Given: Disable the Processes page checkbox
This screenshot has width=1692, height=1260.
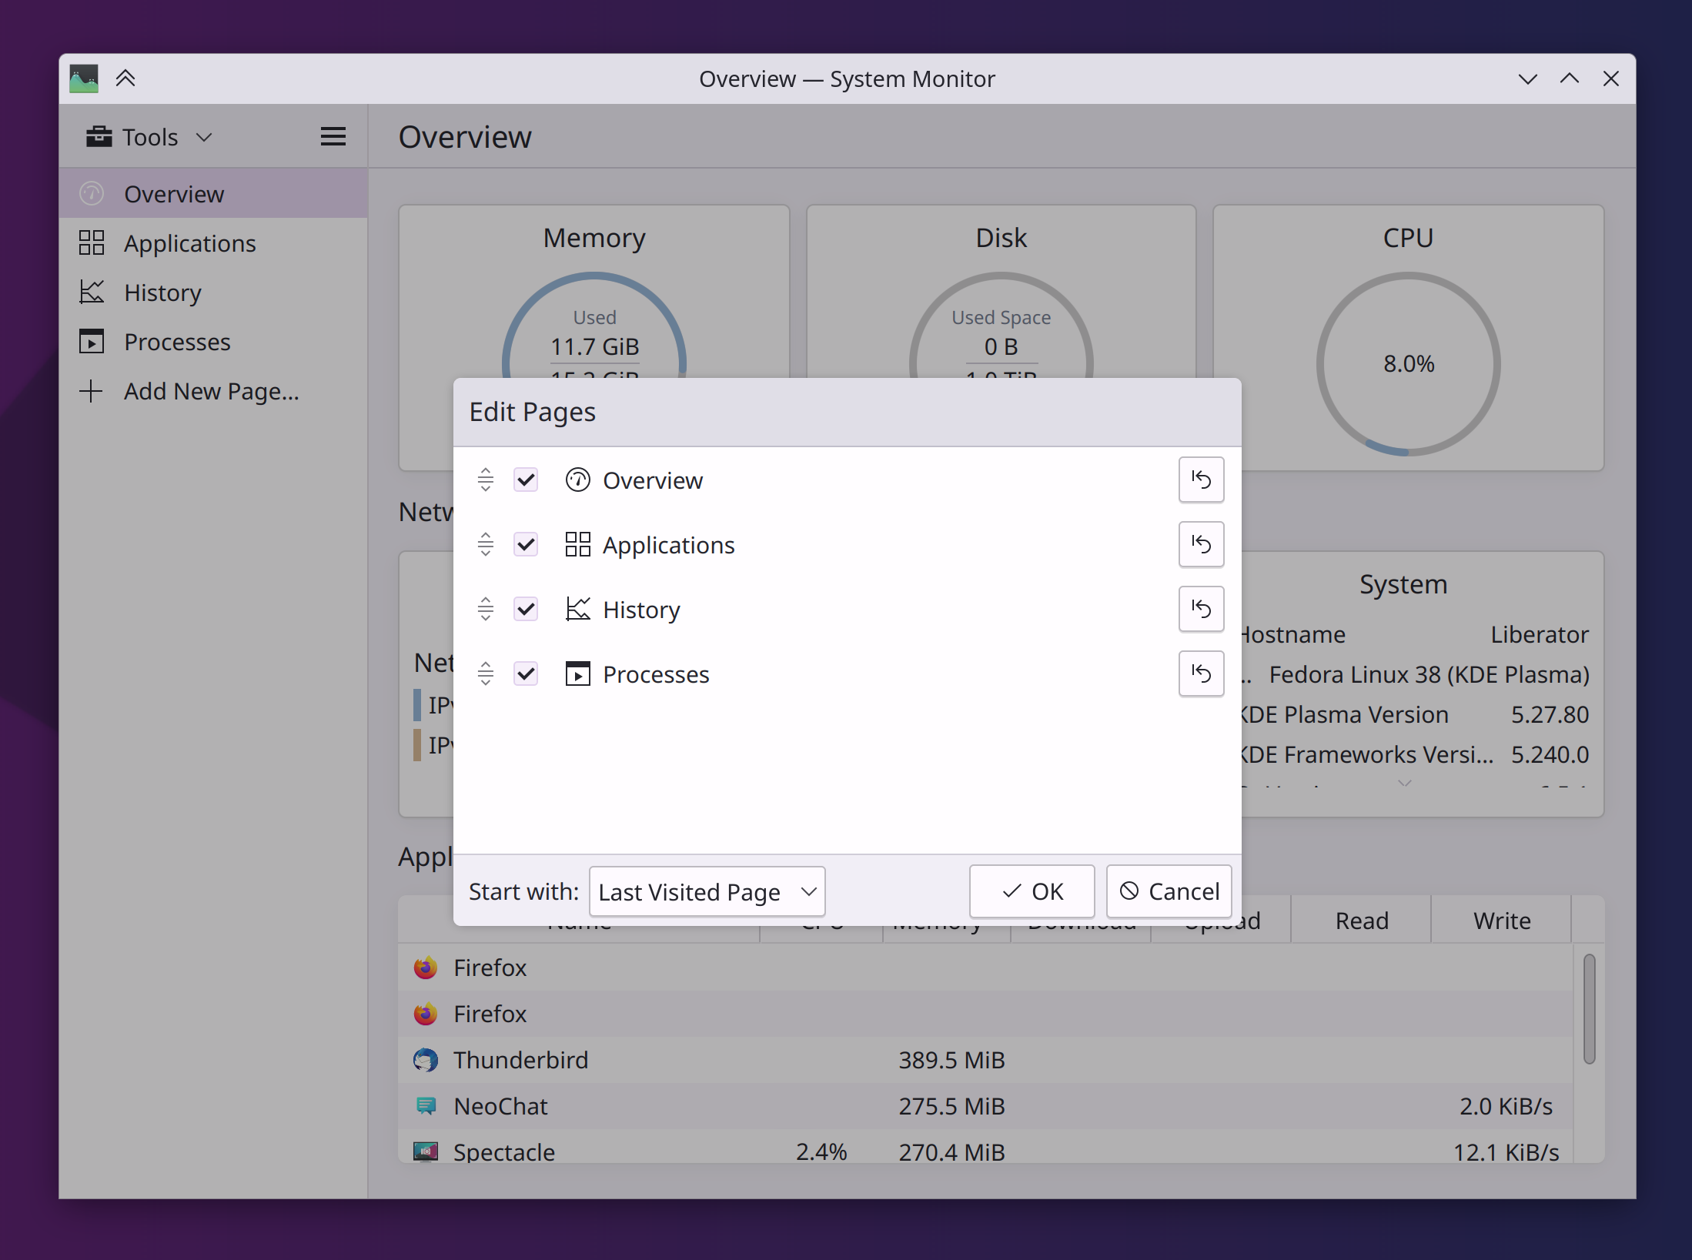Looking at the screenshot, I should point(526,673).
